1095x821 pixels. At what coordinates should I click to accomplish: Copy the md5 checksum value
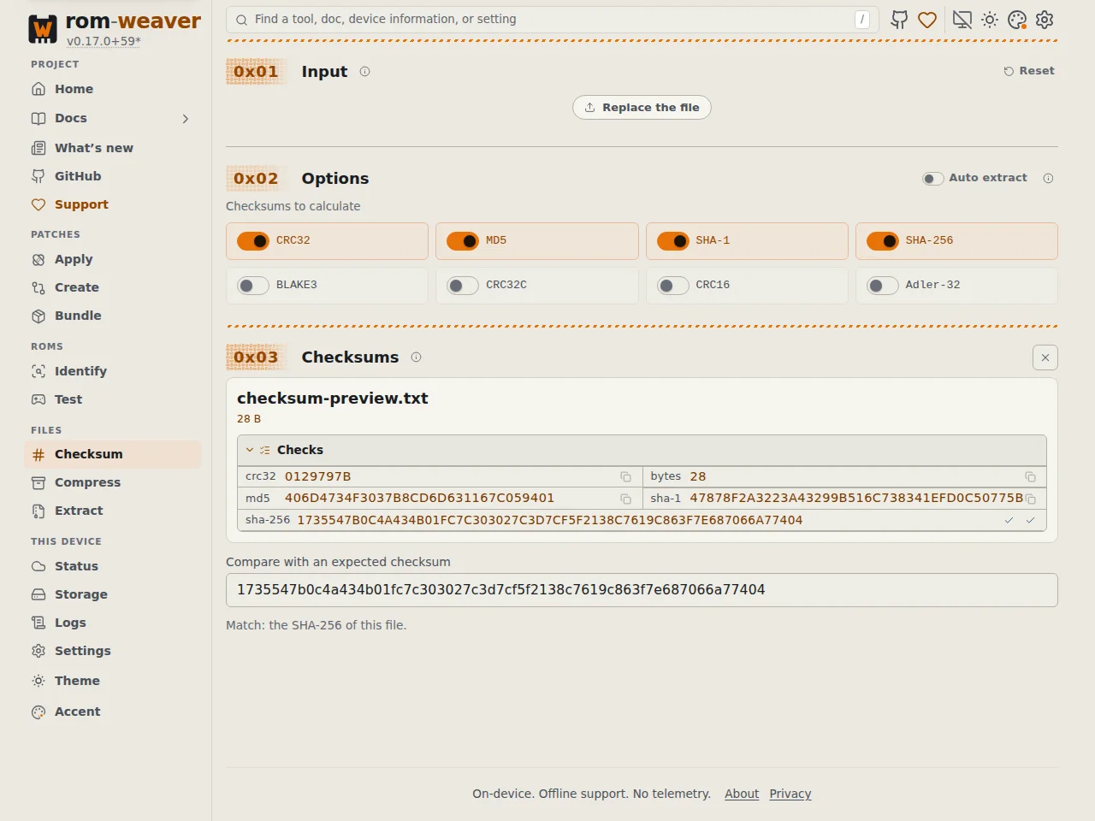[x=625, y=499]
